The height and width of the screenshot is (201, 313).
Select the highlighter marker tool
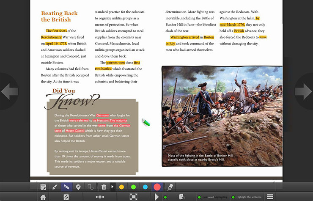click(67, 187)
